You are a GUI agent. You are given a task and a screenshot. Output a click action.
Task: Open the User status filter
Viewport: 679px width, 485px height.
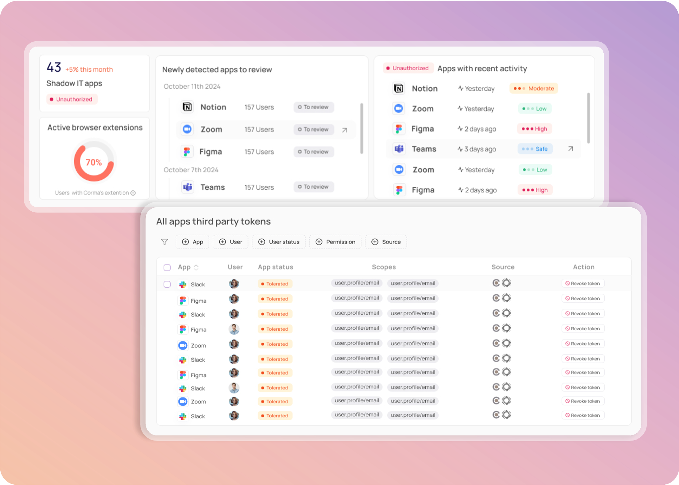tap(279, 242)
